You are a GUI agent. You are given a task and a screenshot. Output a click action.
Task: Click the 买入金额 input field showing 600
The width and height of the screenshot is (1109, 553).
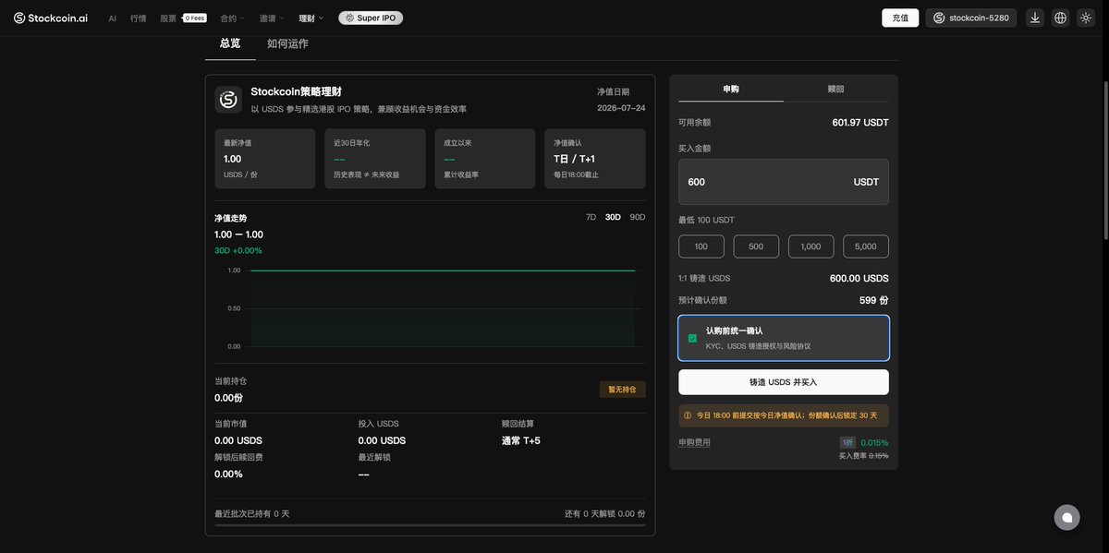tap(784, 182)
